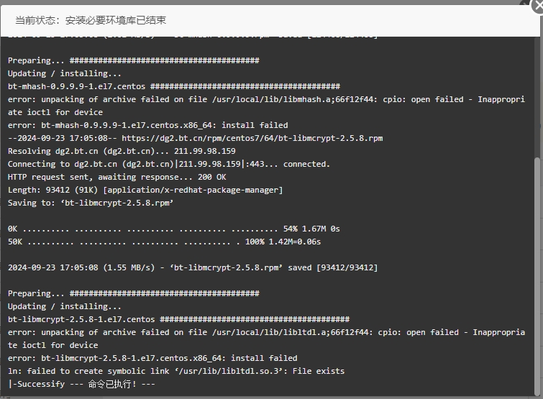Click the log scrollbar thumb
Viewport: 543px width, 399px height.
[537, 275]
